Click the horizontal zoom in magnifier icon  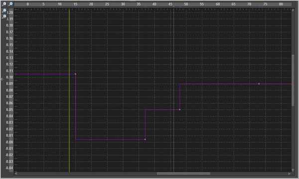coord(10,4)
